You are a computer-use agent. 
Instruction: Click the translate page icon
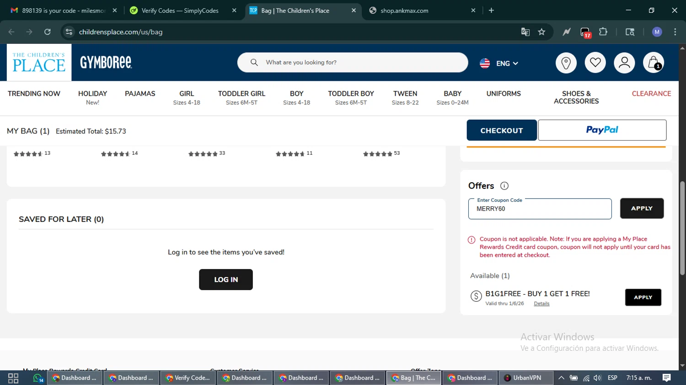pyautogui.click(x=525, y=32)
